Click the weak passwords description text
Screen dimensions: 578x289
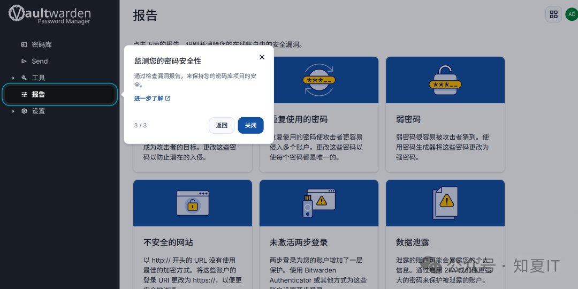[443, 147]
